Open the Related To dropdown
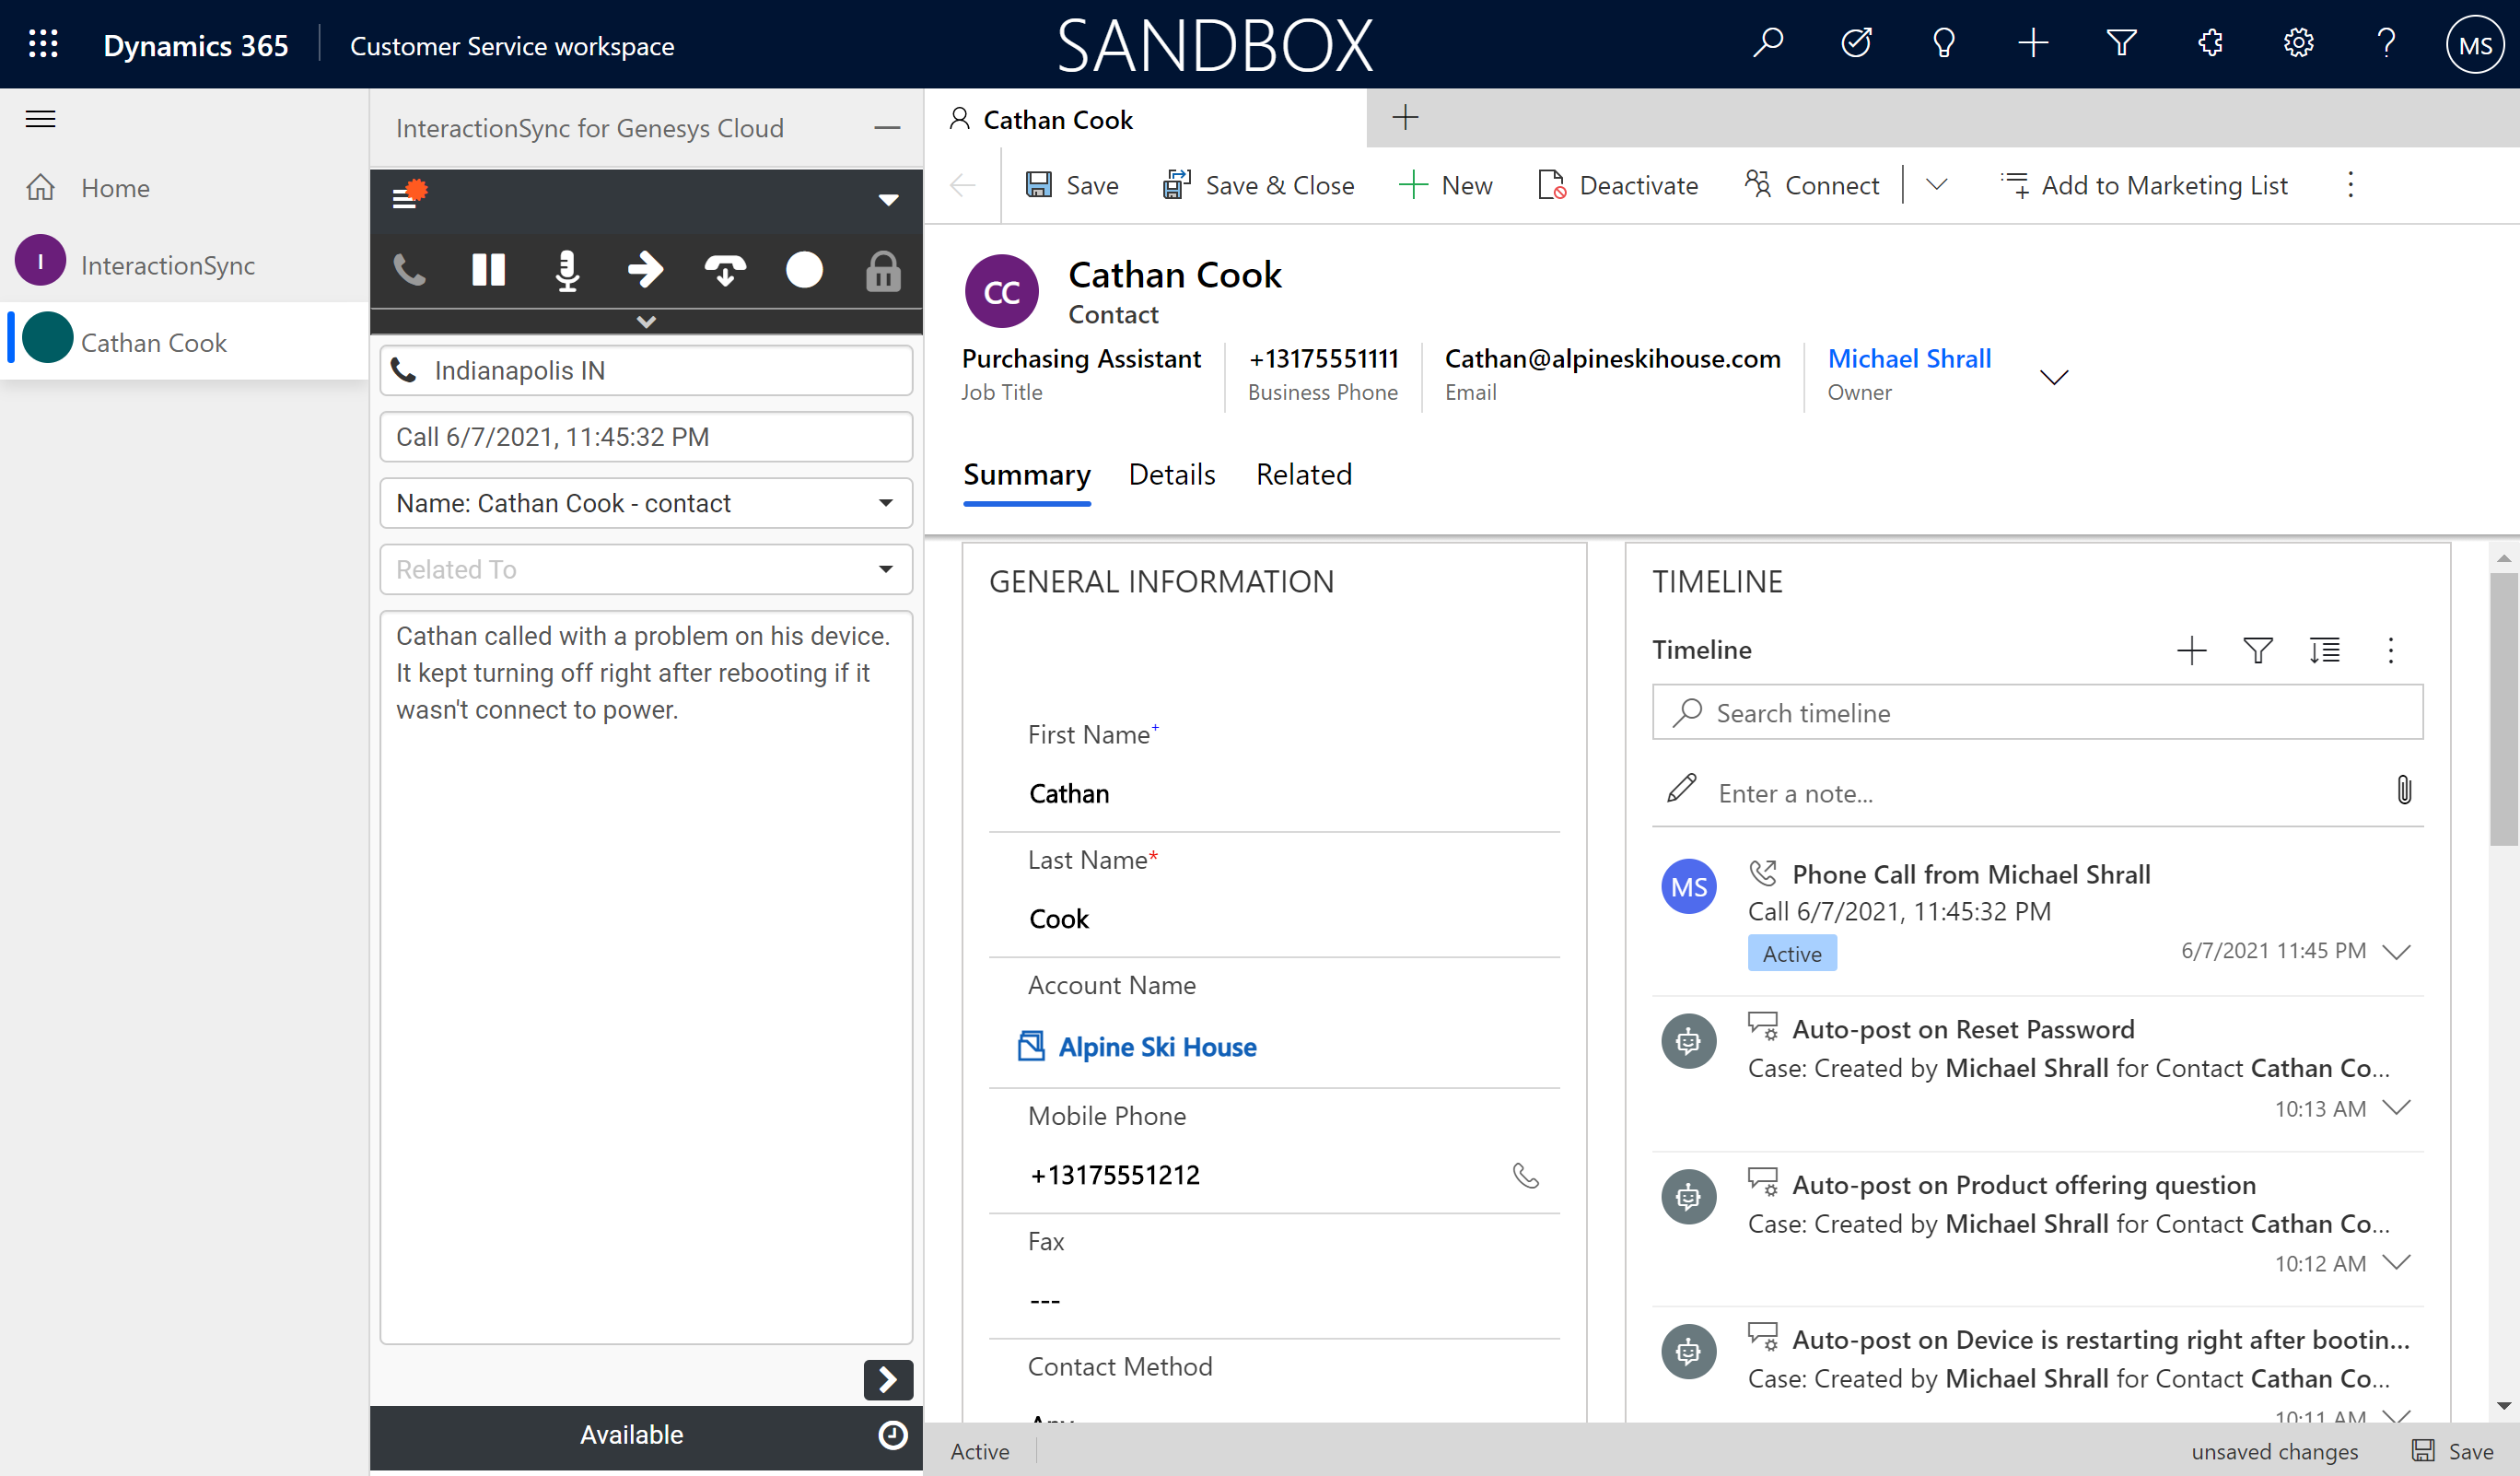This screenshot has width=2520, height=1476. (x=646, y=569)
